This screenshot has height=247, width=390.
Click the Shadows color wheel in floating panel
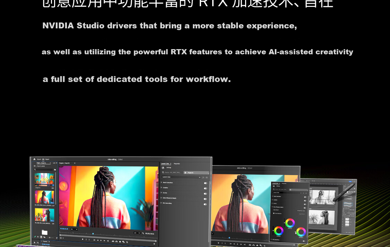[279, 231]
